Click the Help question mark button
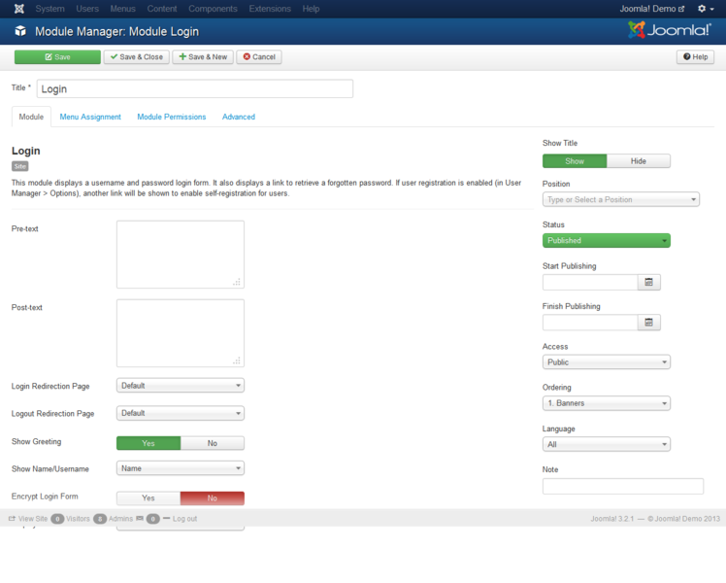Viewport: 726px width, 583px height. 695,57
